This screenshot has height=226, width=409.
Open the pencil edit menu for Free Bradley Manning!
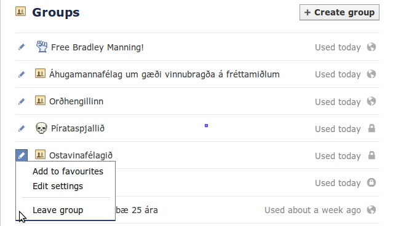point(22,47)
